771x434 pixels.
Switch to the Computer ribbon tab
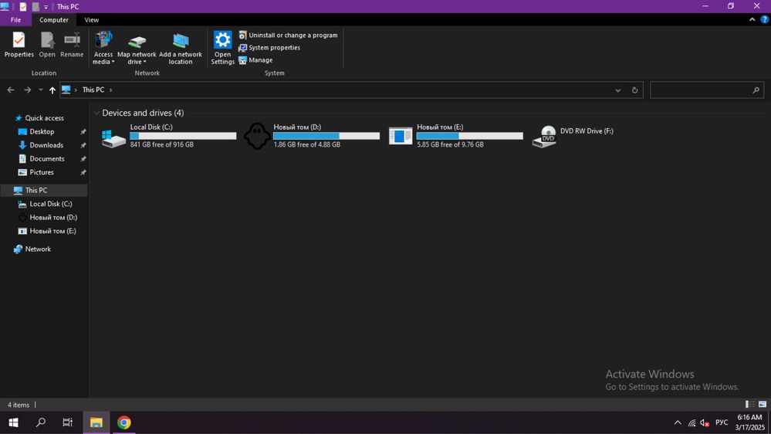(53, 19)
